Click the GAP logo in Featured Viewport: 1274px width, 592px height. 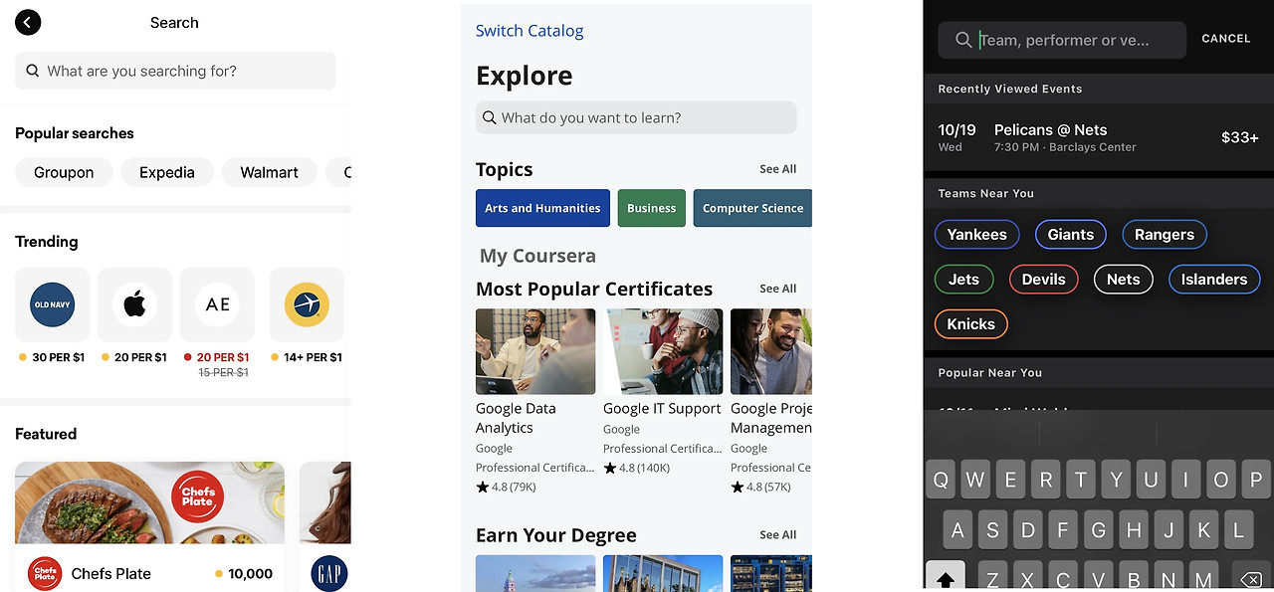pos(328,574)
